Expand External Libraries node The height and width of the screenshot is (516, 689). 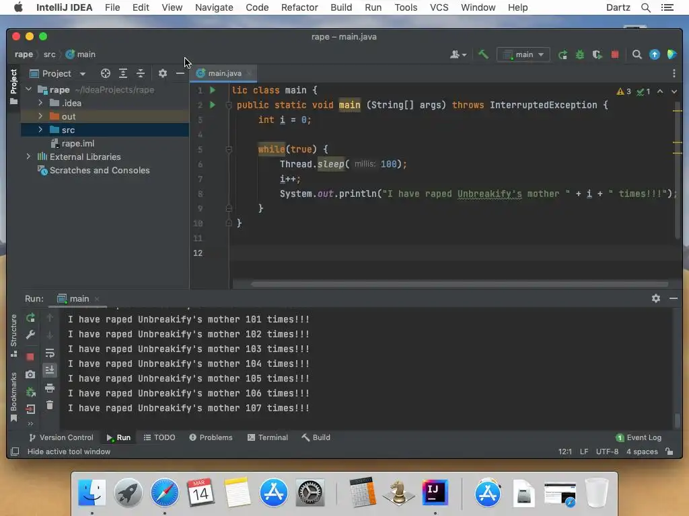29,157
